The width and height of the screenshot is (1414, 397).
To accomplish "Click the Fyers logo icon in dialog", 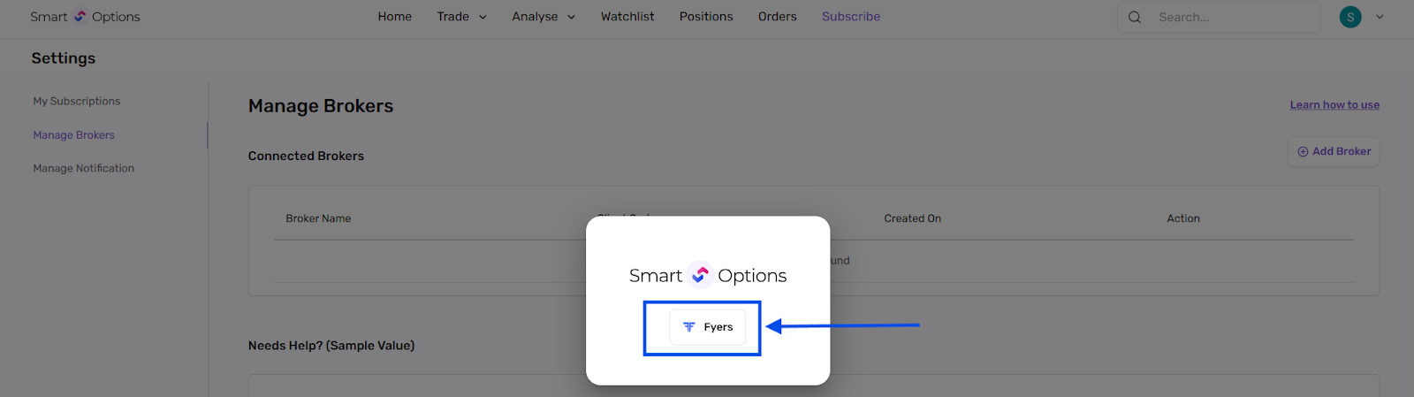I will pyautogui.click(x=689, y=327).
